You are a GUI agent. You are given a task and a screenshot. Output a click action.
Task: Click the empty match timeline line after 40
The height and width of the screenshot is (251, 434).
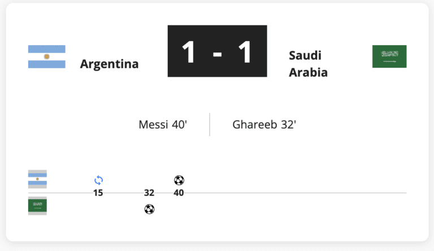tap(296, 193)
